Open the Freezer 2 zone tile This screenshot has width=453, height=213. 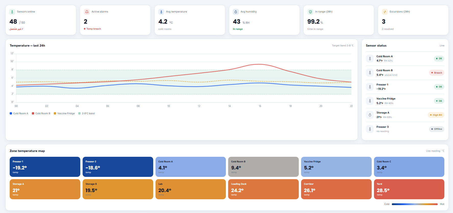[x=118, y=167]
